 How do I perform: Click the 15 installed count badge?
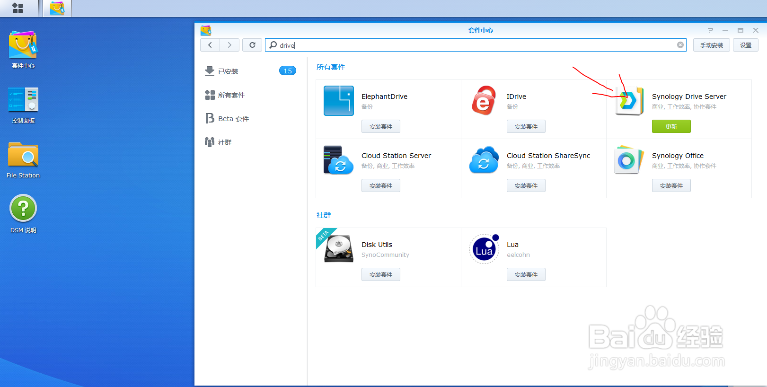pos(288,71)
